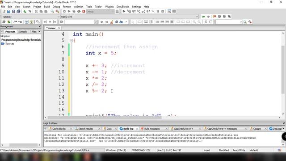Switch to the Files tab

click(34, 32)
